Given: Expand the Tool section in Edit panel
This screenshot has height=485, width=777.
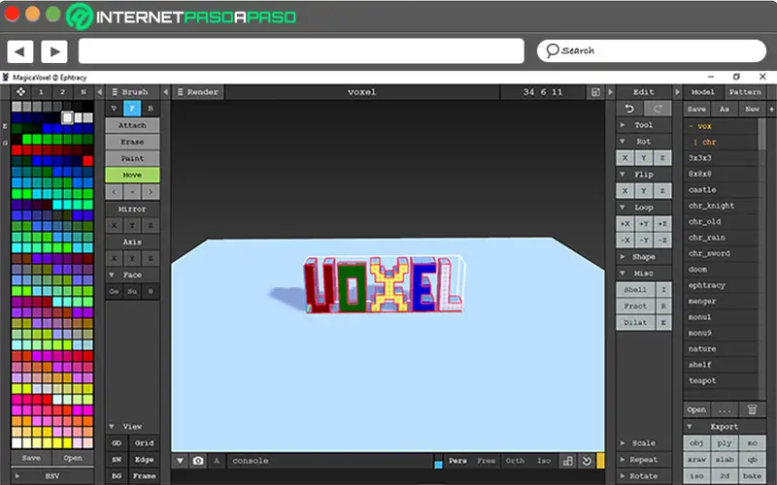Looking at the screenshot, I should (643, 125).
